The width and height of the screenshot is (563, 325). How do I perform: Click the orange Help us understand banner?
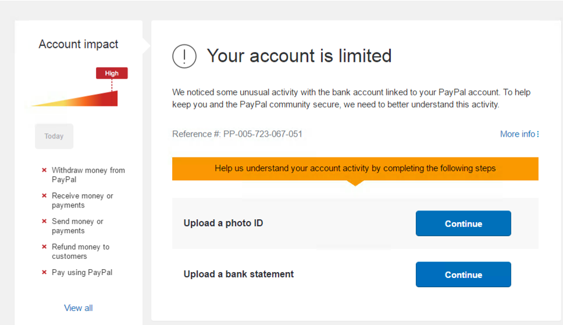355,169
